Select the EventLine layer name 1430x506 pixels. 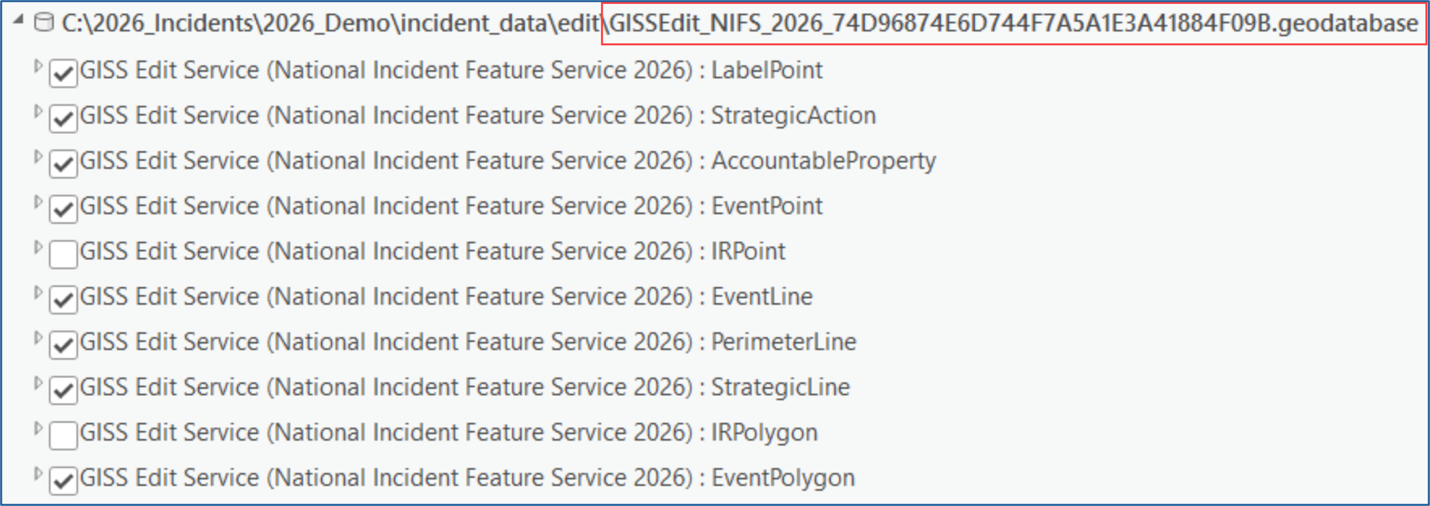coord(446,297)
